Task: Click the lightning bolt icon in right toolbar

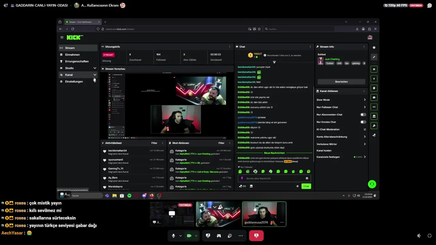Action: pyautogui.click(x=374, y=79)
